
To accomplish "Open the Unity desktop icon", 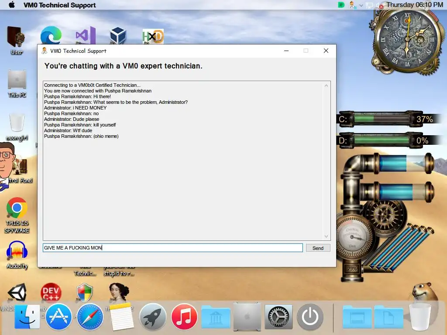I will (x=17, y=292).
